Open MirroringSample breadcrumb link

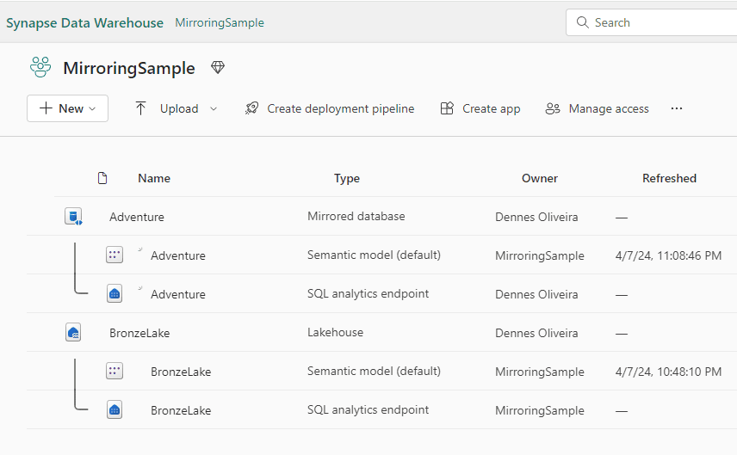[220, 22]
